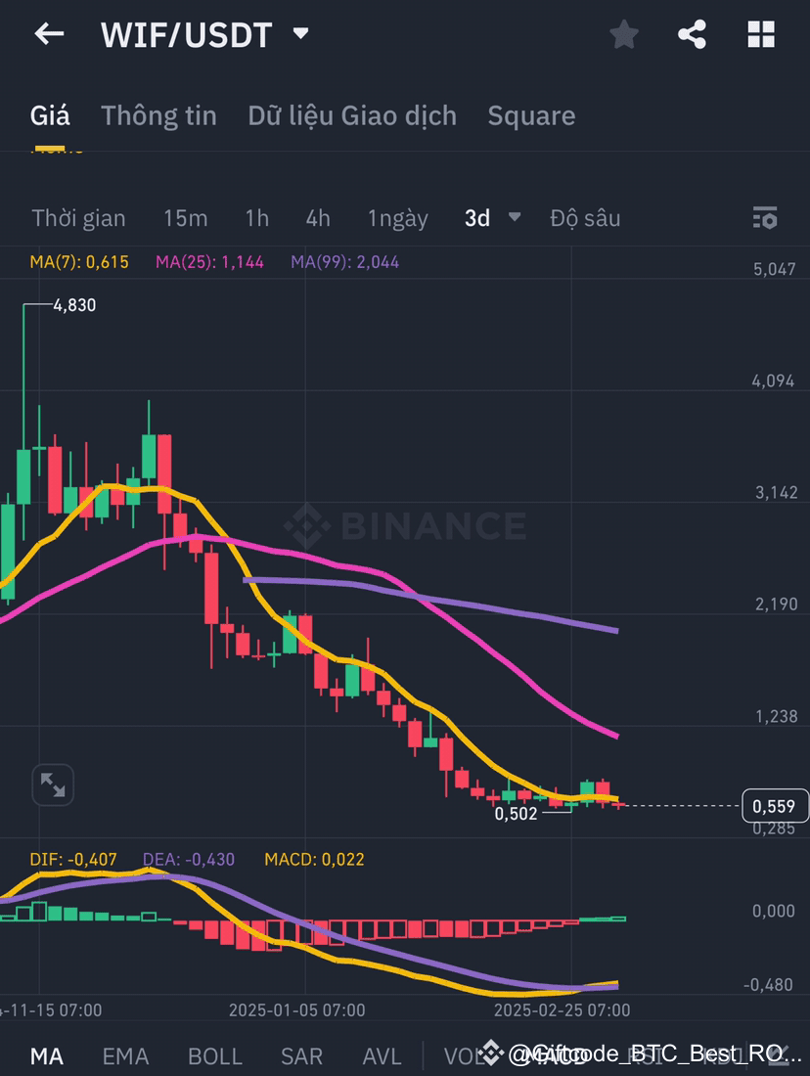Enable the BOLL indicator
The image size is (810, 1076).
[x=215, y=1055]
